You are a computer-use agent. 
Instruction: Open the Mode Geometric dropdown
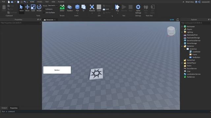pos(53,6)
